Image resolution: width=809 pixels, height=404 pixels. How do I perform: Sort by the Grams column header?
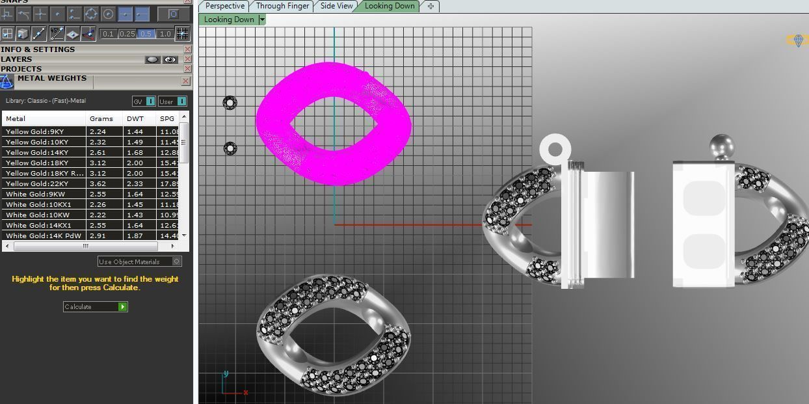(x=105, y=118)
